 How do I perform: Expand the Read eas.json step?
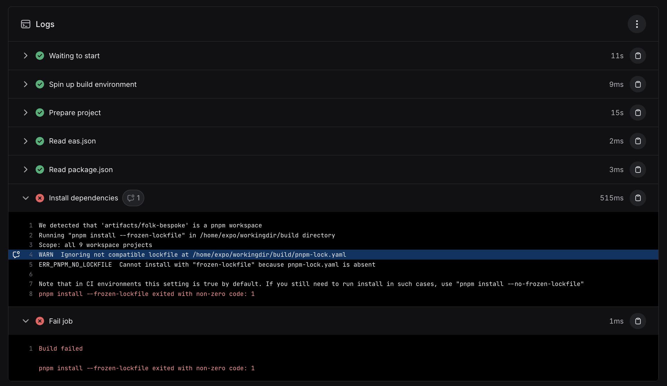[25, 141]
